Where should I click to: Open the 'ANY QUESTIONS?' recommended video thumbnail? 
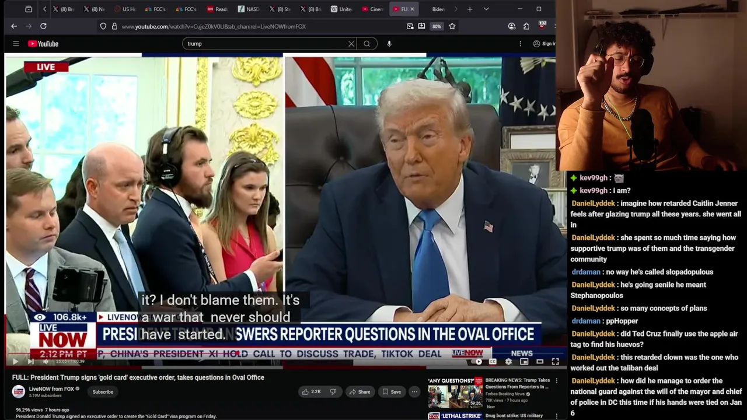(455, 393)
